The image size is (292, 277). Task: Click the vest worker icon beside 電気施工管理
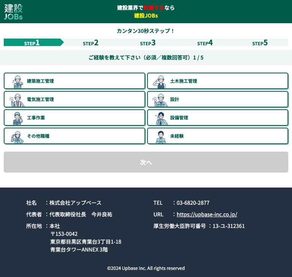pos(17,100)
